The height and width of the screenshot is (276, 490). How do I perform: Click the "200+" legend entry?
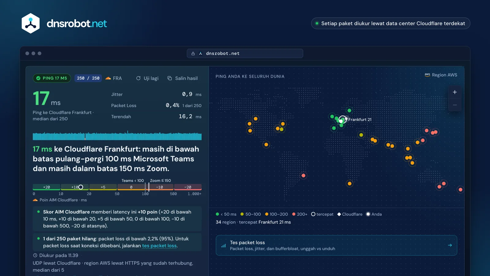click(300, 214)
